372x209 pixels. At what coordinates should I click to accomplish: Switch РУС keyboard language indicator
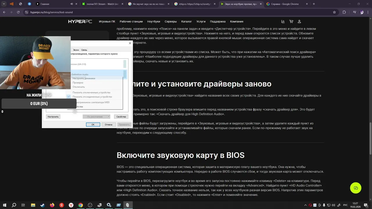pyautogui.click(x=346, y=205)
